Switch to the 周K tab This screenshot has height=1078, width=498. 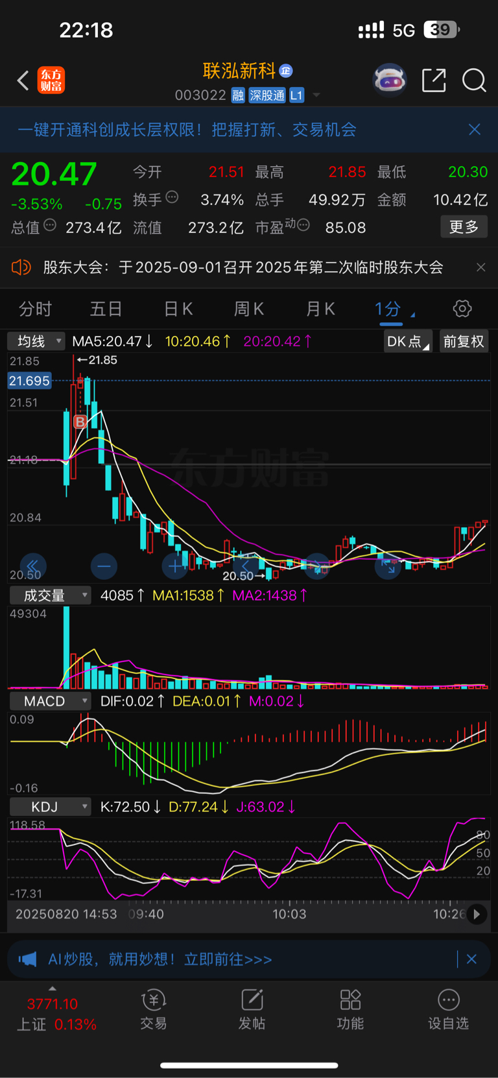[x=249, y=309]
